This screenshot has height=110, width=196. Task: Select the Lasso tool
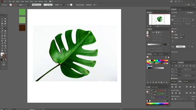coord(5,21)
